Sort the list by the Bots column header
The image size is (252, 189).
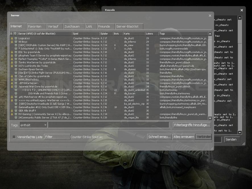click(118, 34)
